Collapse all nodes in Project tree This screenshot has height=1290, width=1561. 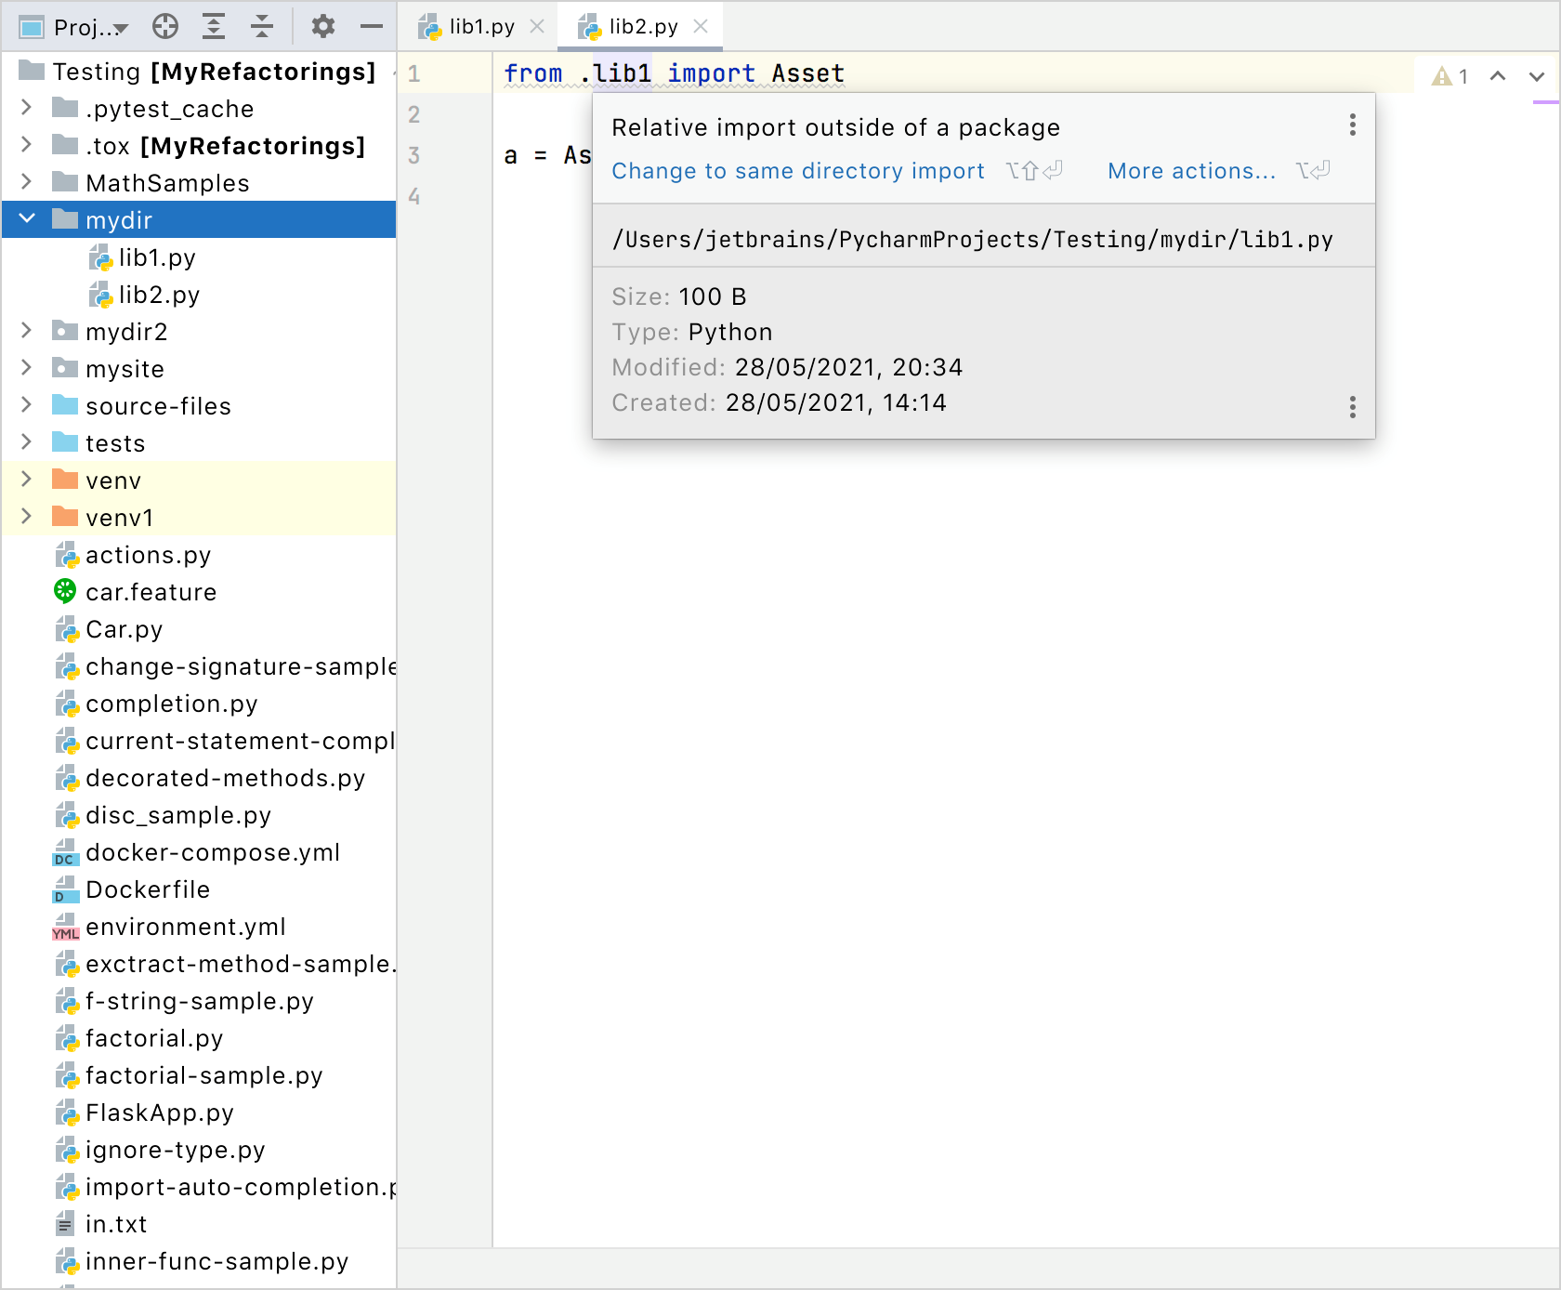261,26
